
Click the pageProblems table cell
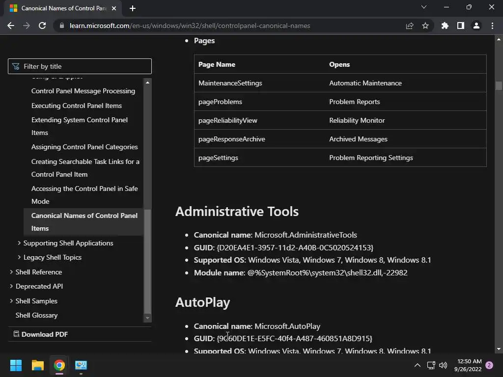point(259,102)
